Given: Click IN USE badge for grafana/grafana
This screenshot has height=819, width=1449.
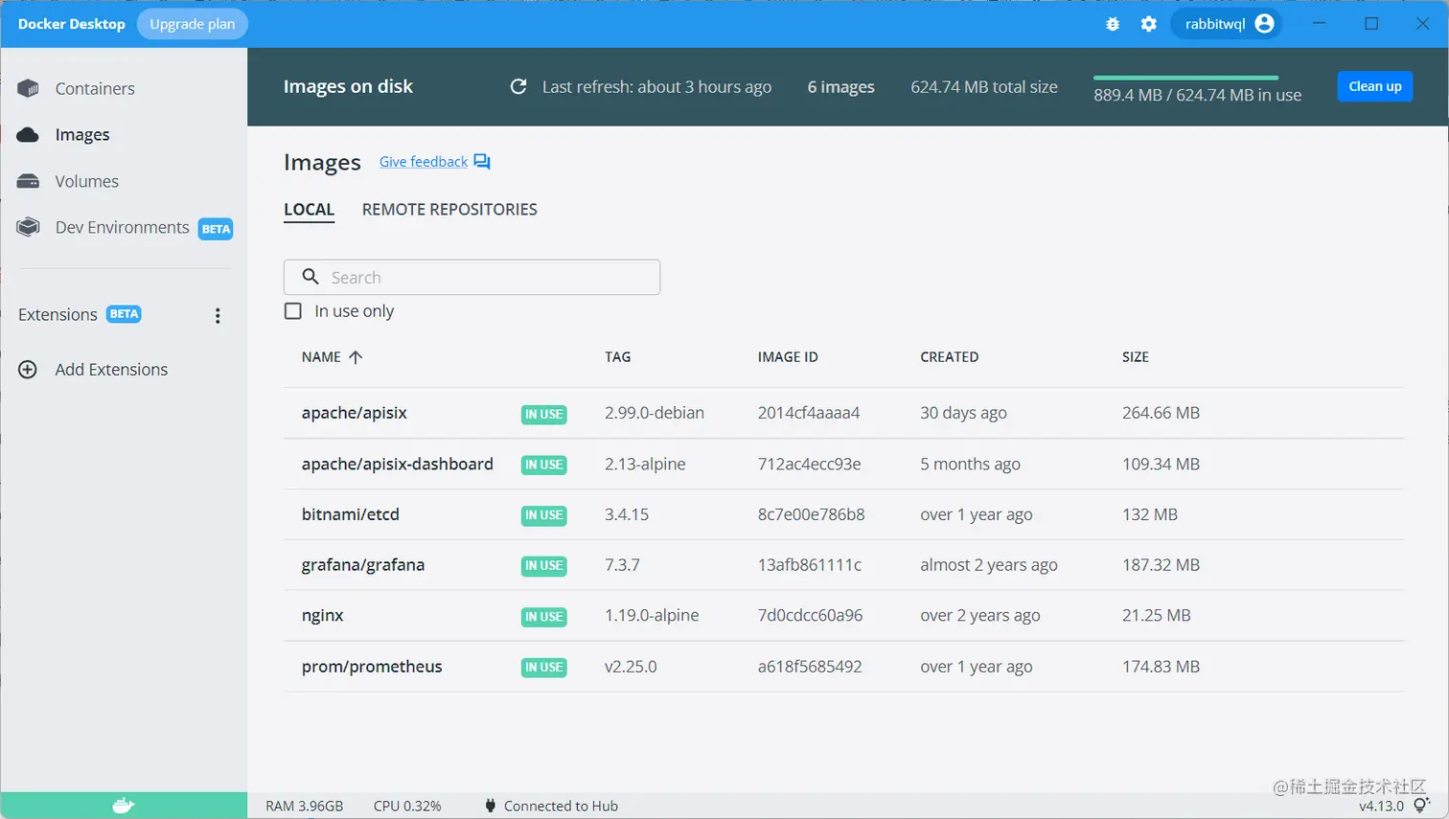Looking at the screenshot, I should 543,566.
